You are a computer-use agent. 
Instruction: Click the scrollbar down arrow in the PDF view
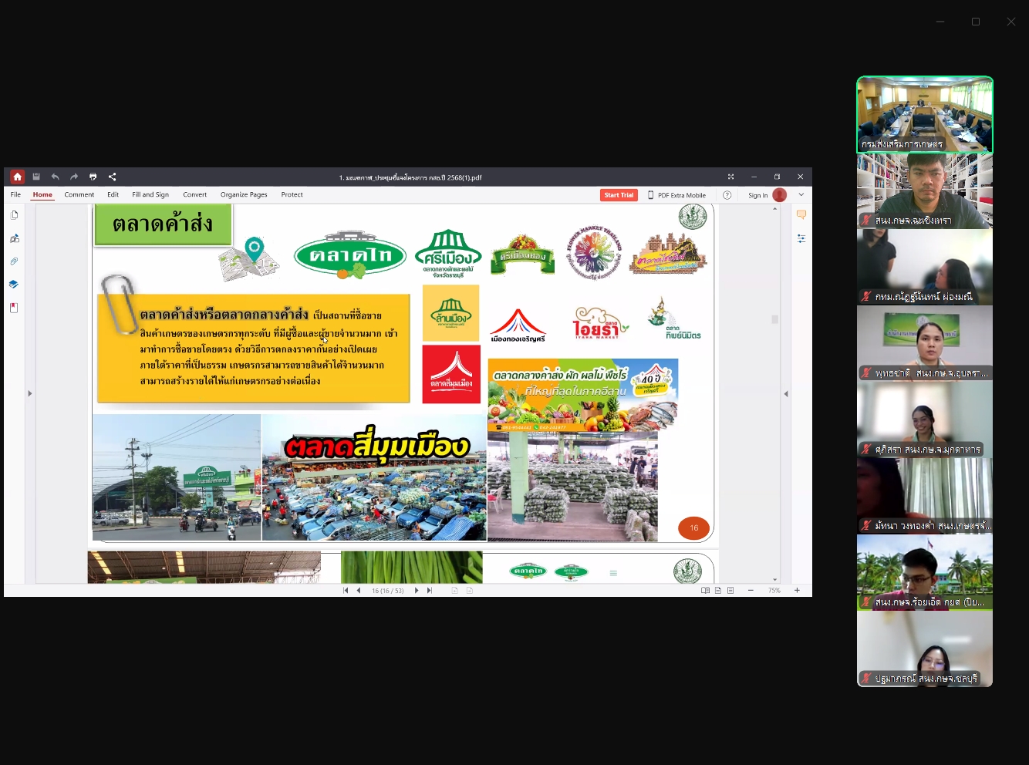(775, 579)
